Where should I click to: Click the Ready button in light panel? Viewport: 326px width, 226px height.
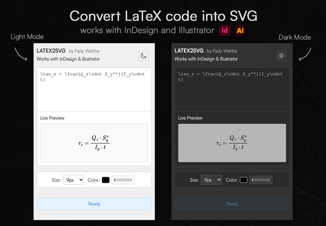point(94,204)
